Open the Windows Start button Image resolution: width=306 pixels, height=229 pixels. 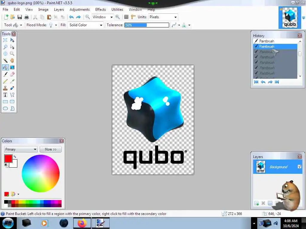pyautogui.click(x=8, y=223)
